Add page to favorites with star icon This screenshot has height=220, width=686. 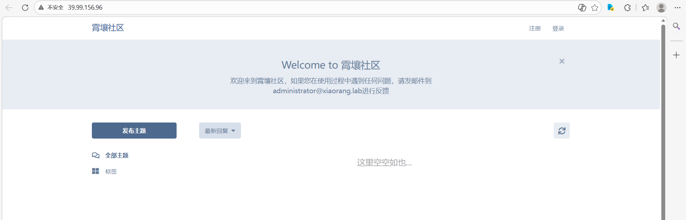coord(594,7)
